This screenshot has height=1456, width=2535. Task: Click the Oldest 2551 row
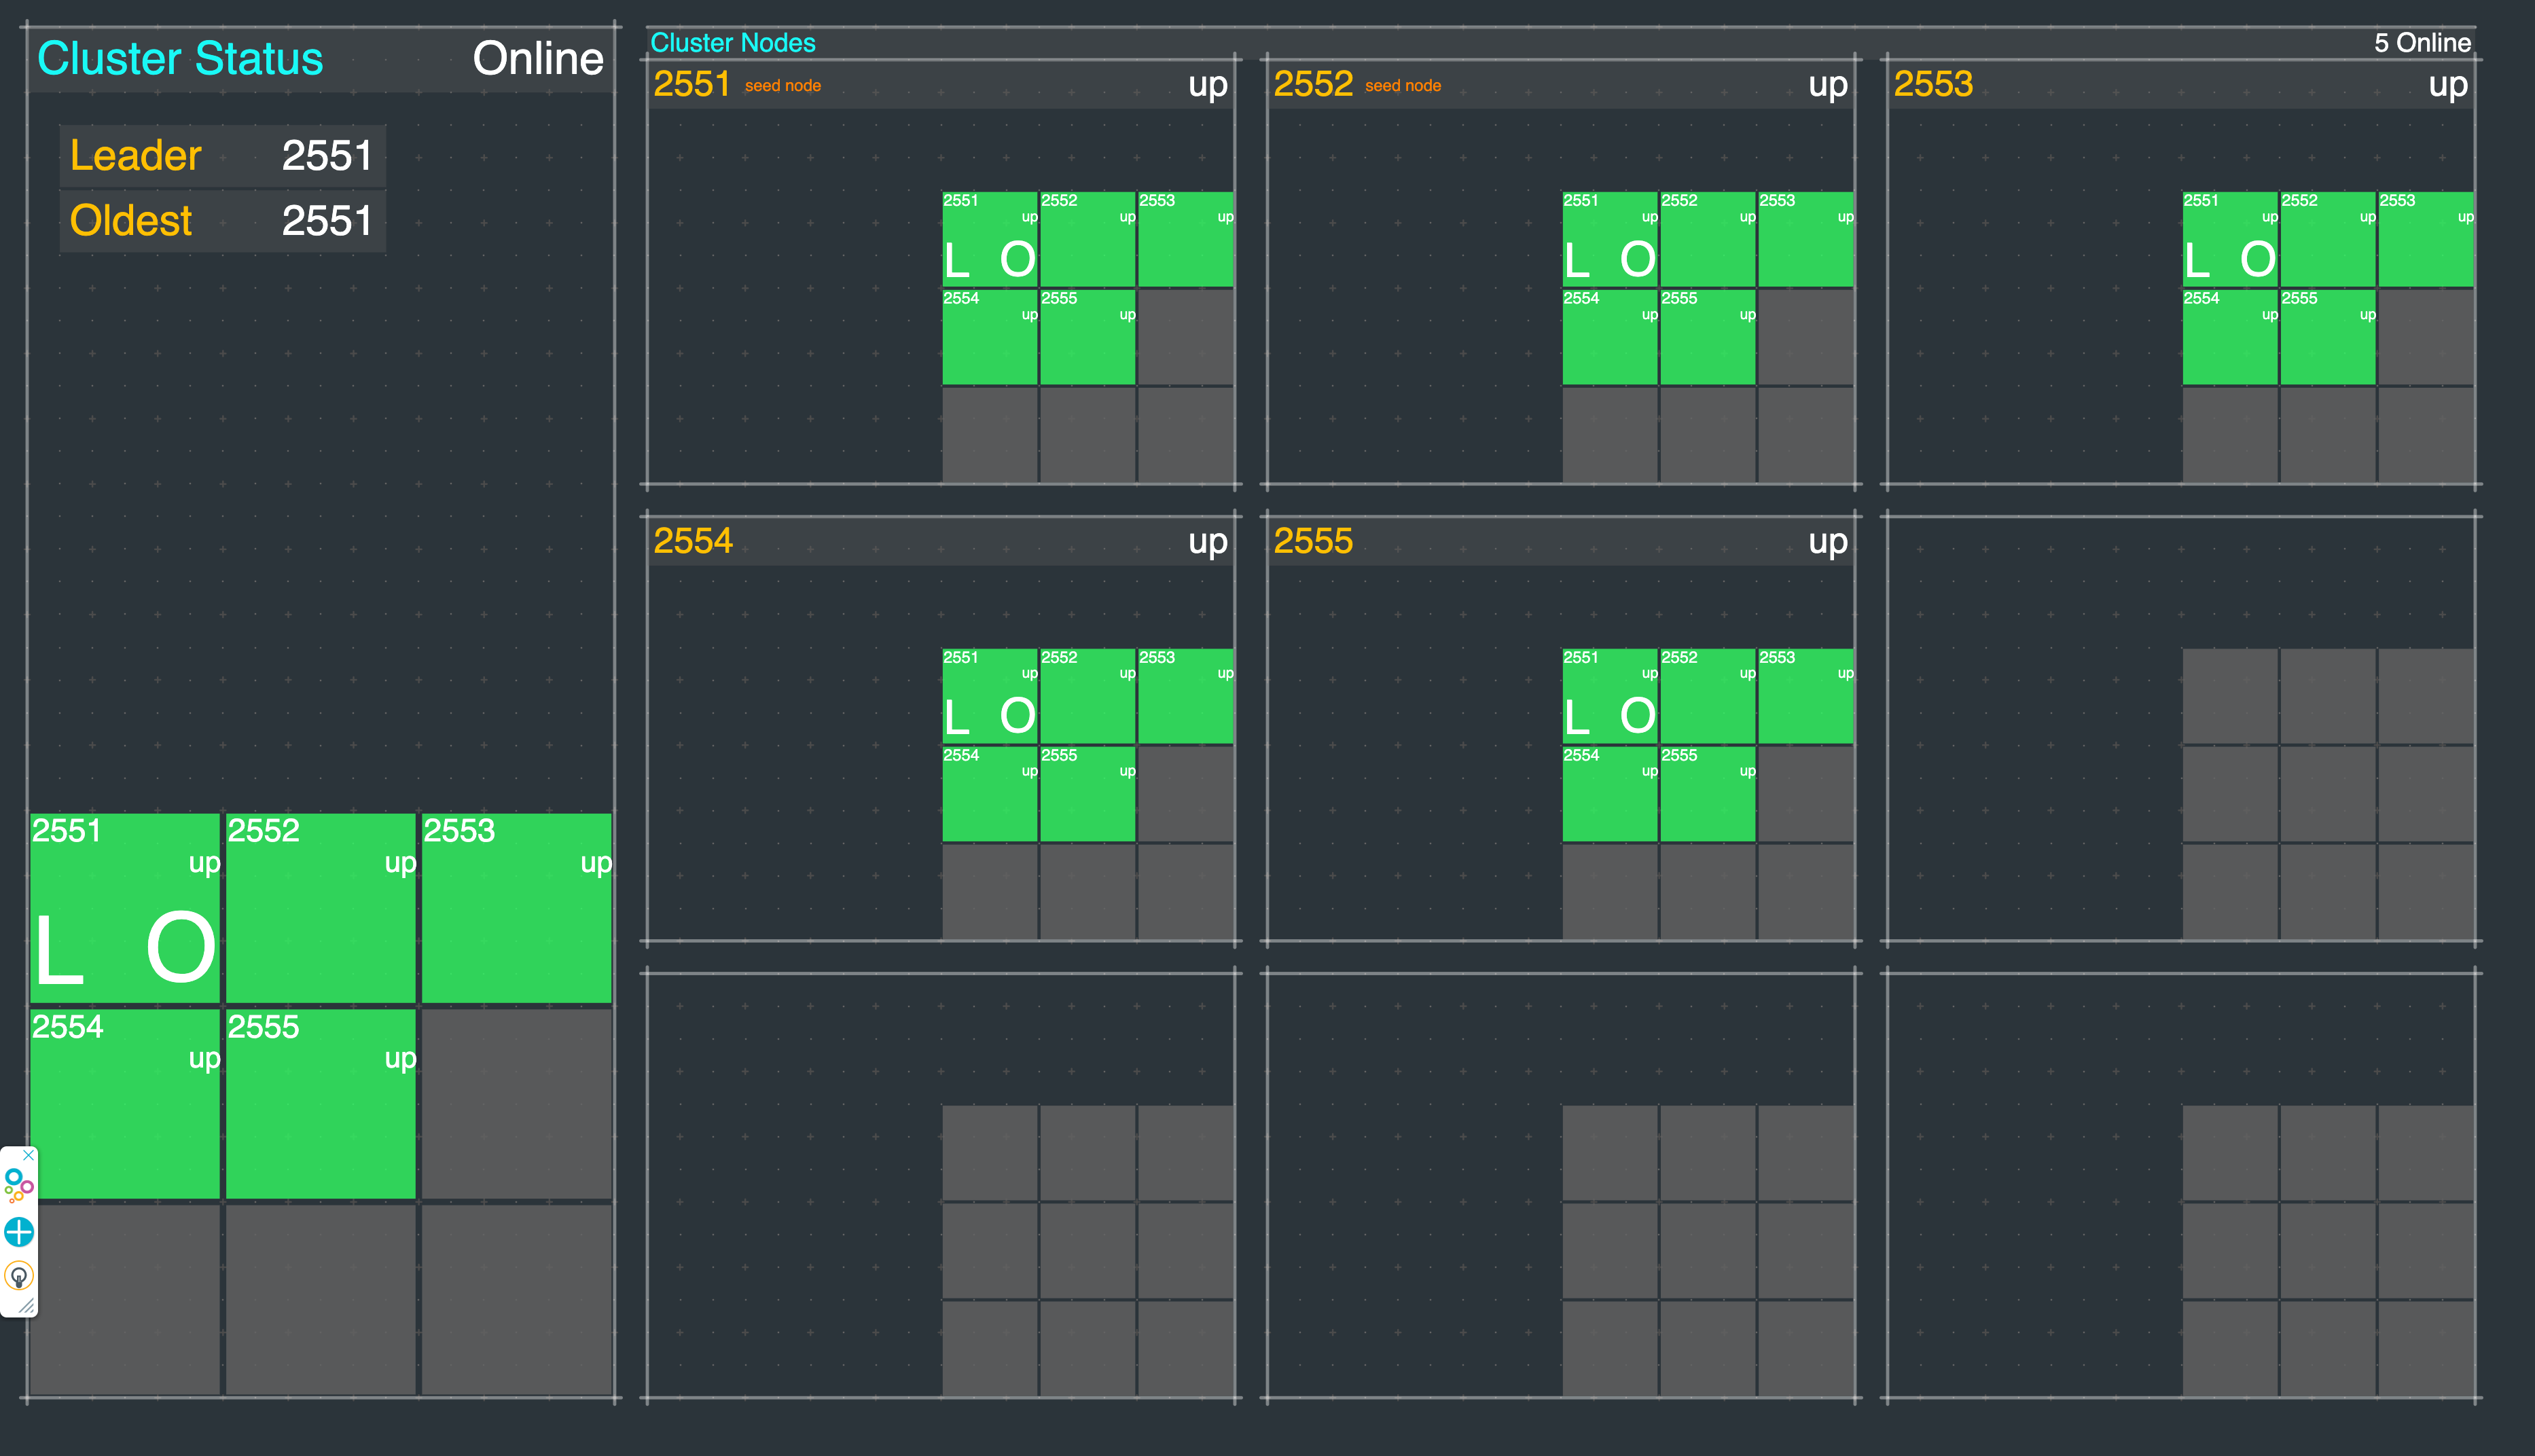222,221
